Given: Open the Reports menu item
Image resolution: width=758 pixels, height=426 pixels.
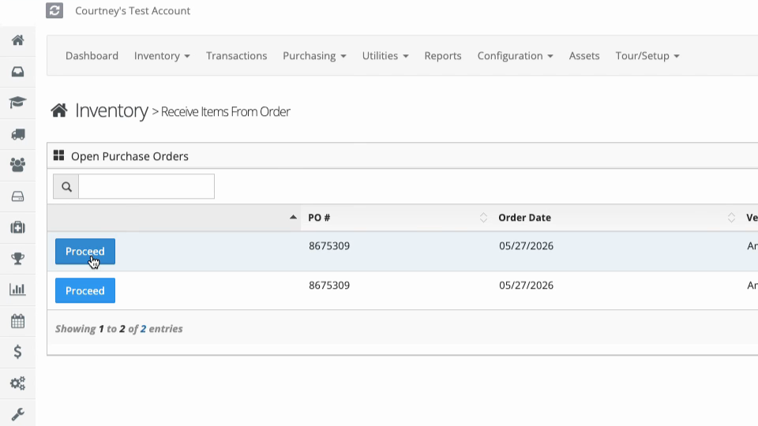Looking at the screenshot, I should pos(443,56).
